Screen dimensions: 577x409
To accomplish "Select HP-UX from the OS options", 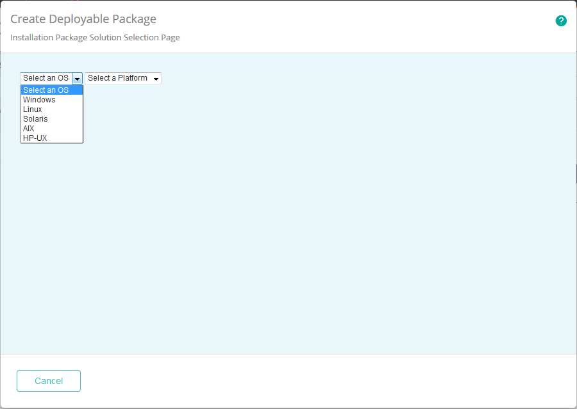I will tap(35, 138).
